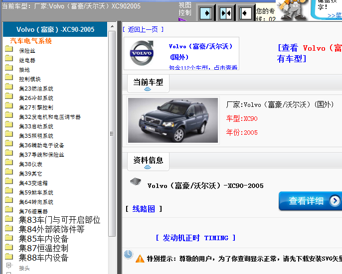Screen dimensions: 342x274
Task: Select 集84外部装饰件等 in the tree
Action: [x=51, y=229]
